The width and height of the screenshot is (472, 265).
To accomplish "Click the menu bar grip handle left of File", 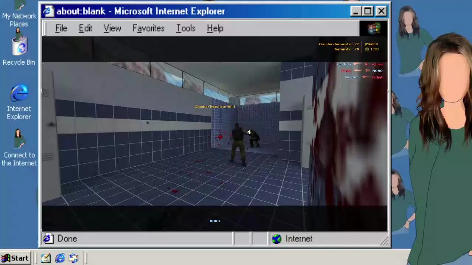I will click(45, 28).
